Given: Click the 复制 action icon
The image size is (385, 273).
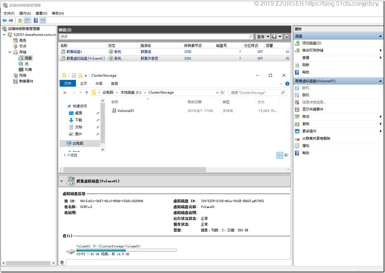Looking at the screenshot, I should 297,124.
